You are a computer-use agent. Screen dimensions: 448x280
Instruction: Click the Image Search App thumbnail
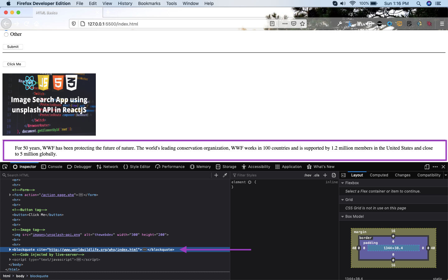point(49,105)
